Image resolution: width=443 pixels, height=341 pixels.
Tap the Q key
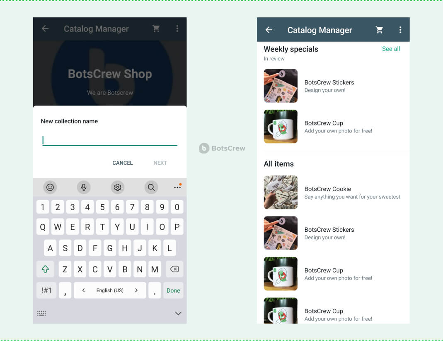pyautogui.click(x=43, y=227)
